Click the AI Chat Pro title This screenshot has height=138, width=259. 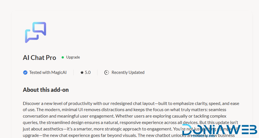coord(39,58)
